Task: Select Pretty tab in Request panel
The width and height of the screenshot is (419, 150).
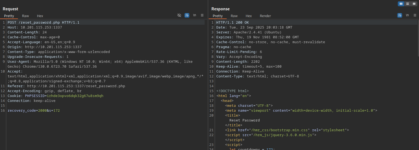Action: point(9,16)
